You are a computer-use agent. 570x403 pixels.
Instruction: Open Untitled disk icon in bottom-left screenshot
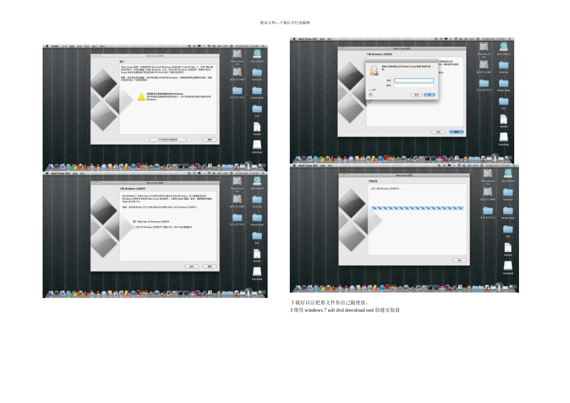[x=257, y=273]
